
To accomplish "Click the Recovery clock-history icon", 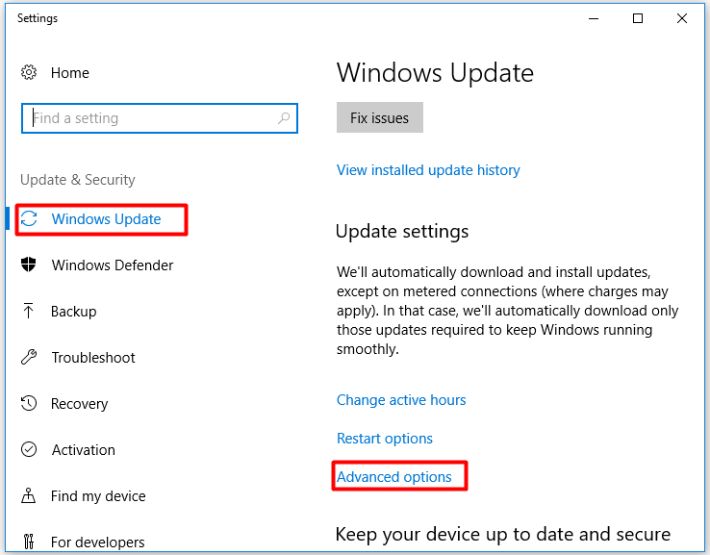I will pos(29,403).
